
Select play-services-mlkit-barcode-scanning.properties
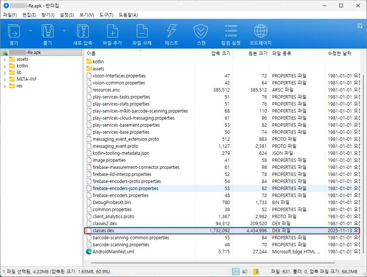pos(140,111)
